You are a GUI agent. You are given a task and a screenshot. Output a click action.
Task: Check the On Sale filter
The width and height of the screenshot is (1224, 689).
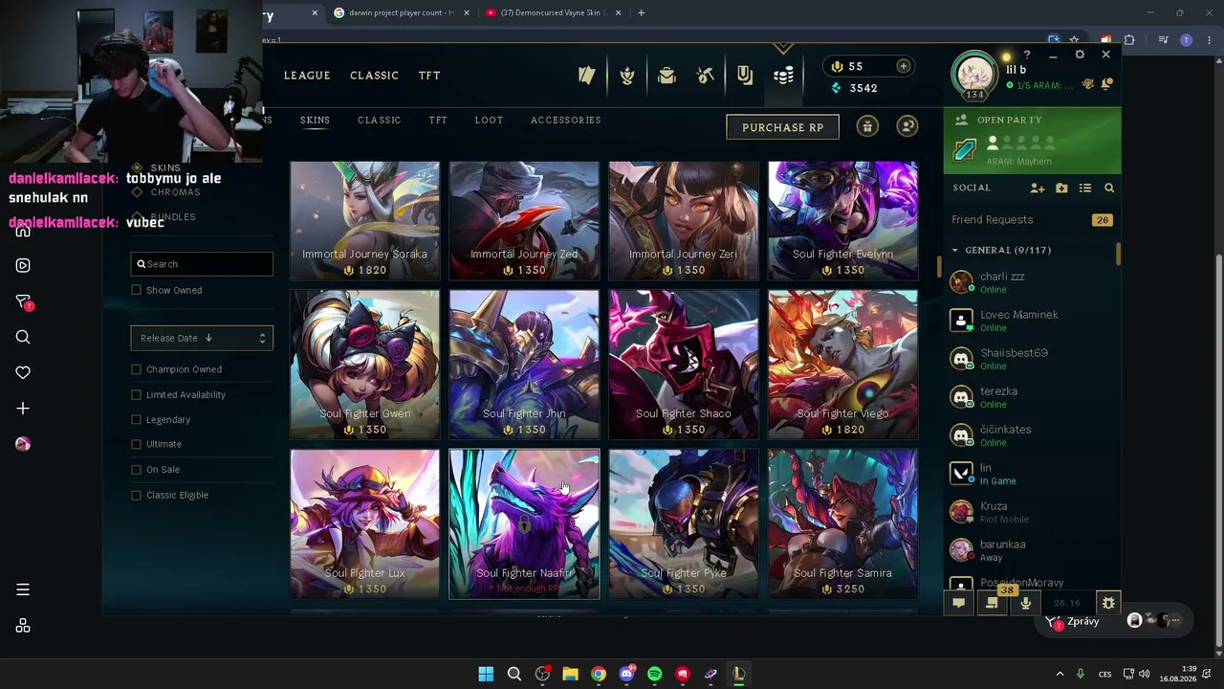[136, 469]
